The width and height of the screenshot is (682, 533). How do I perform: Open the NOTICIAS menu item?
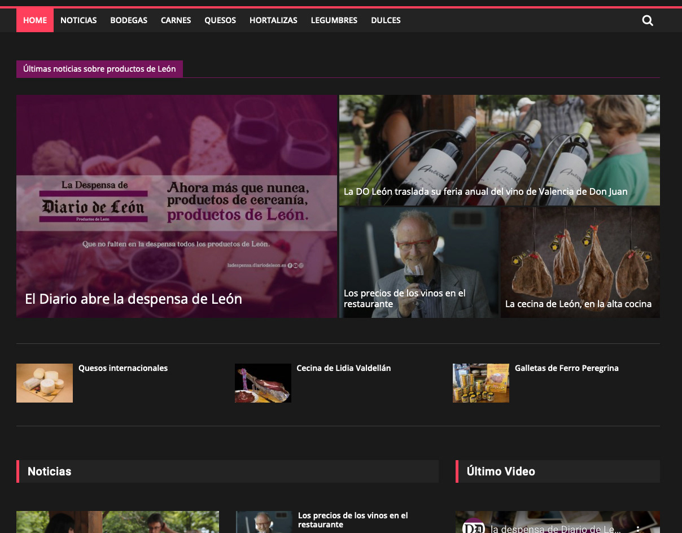(78, 20)
